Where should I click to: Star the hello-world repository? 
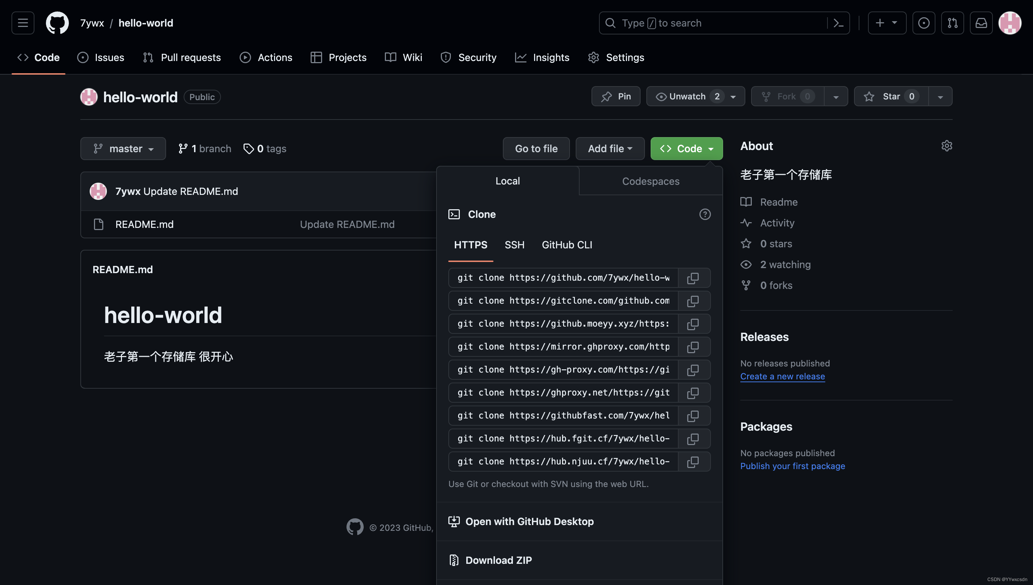click(891, 97)
